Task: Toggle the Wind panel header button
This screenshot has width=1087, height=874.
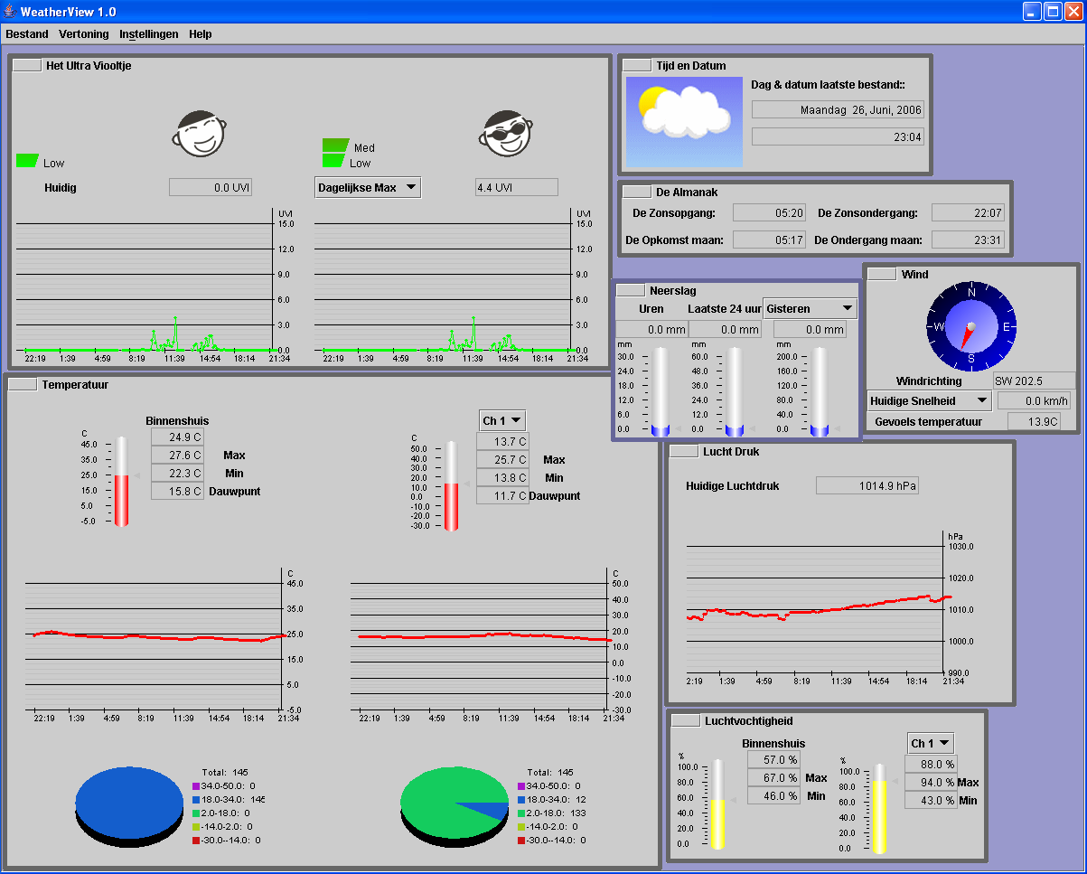Action: [882, 274]
